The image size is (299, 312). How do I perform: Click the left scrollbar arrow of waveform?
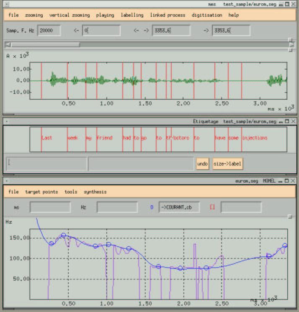pos(8,44)
